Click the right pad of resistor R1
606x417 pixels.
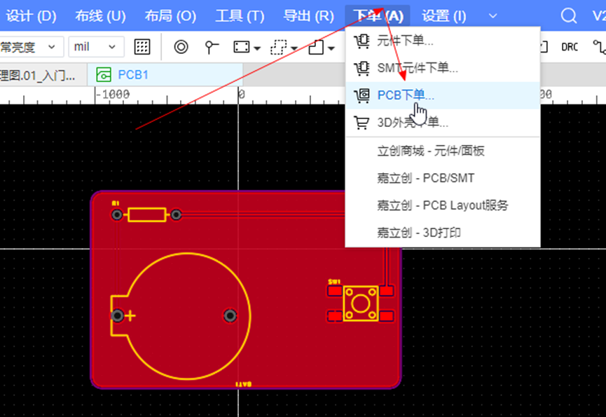[x=176, y=214]
